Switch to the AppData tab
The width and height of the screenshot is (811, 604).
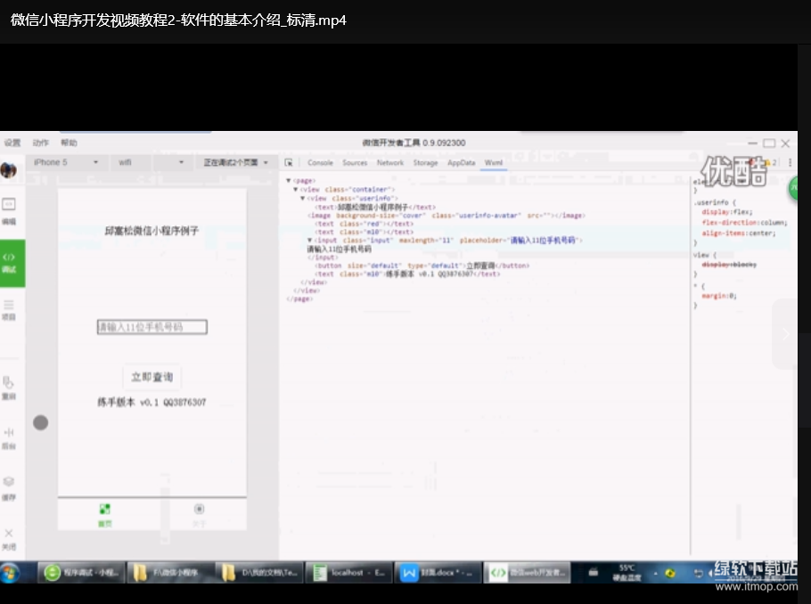(461, 162)
